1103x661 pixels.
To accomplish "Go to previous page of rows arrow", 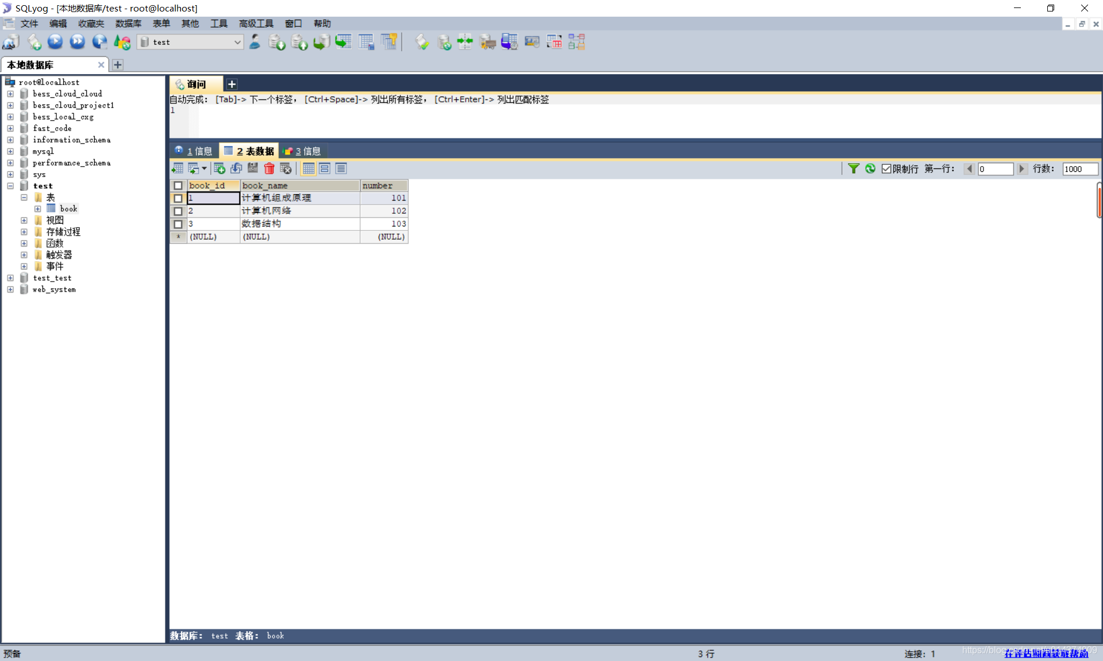I will [970, 168].
